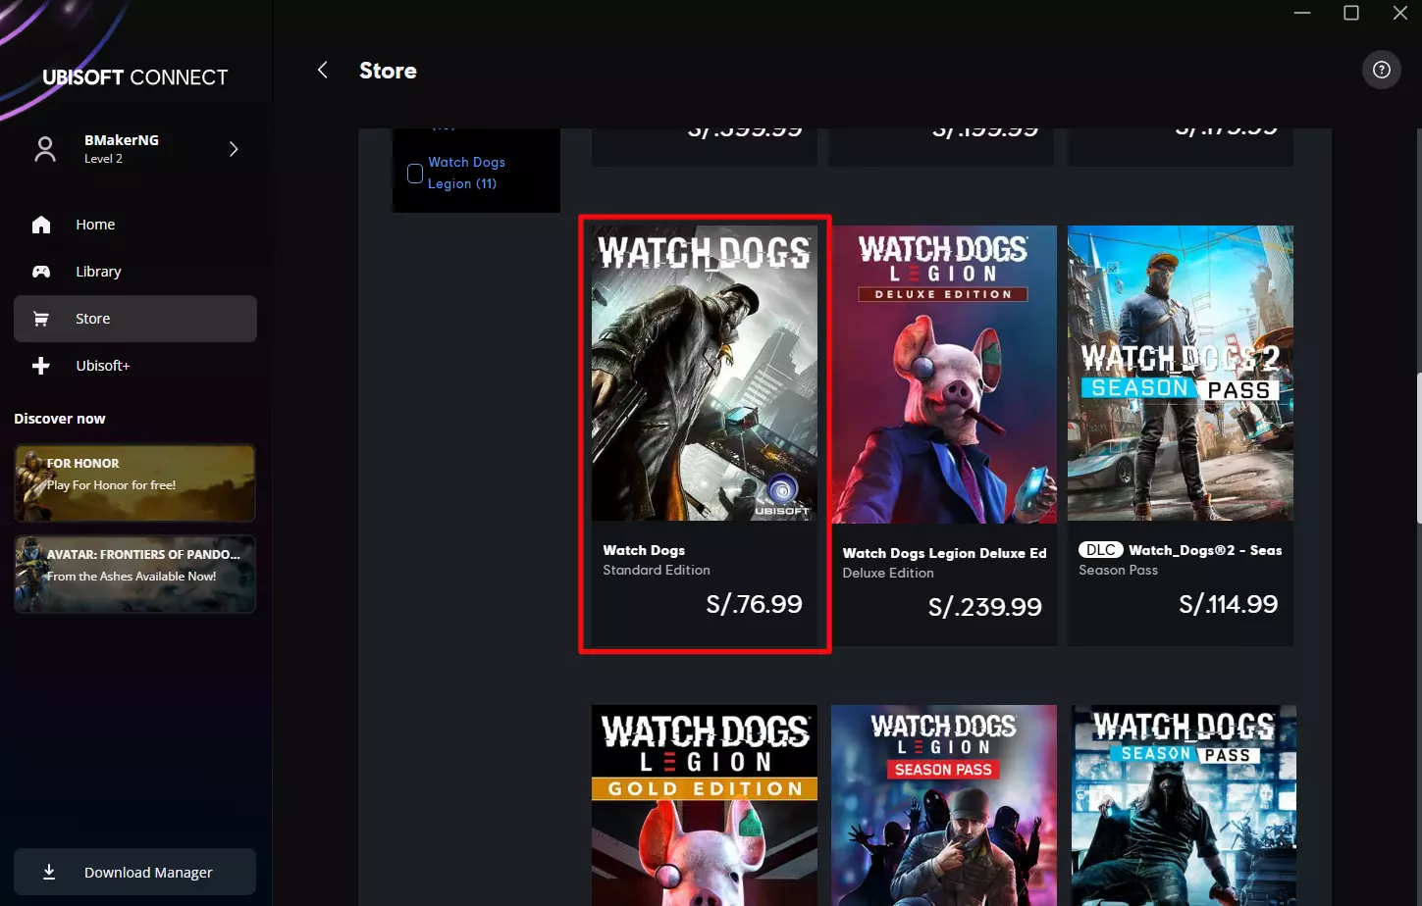Click the Store shopping cart icon
1422x906 pixels.
coord(41,319)
